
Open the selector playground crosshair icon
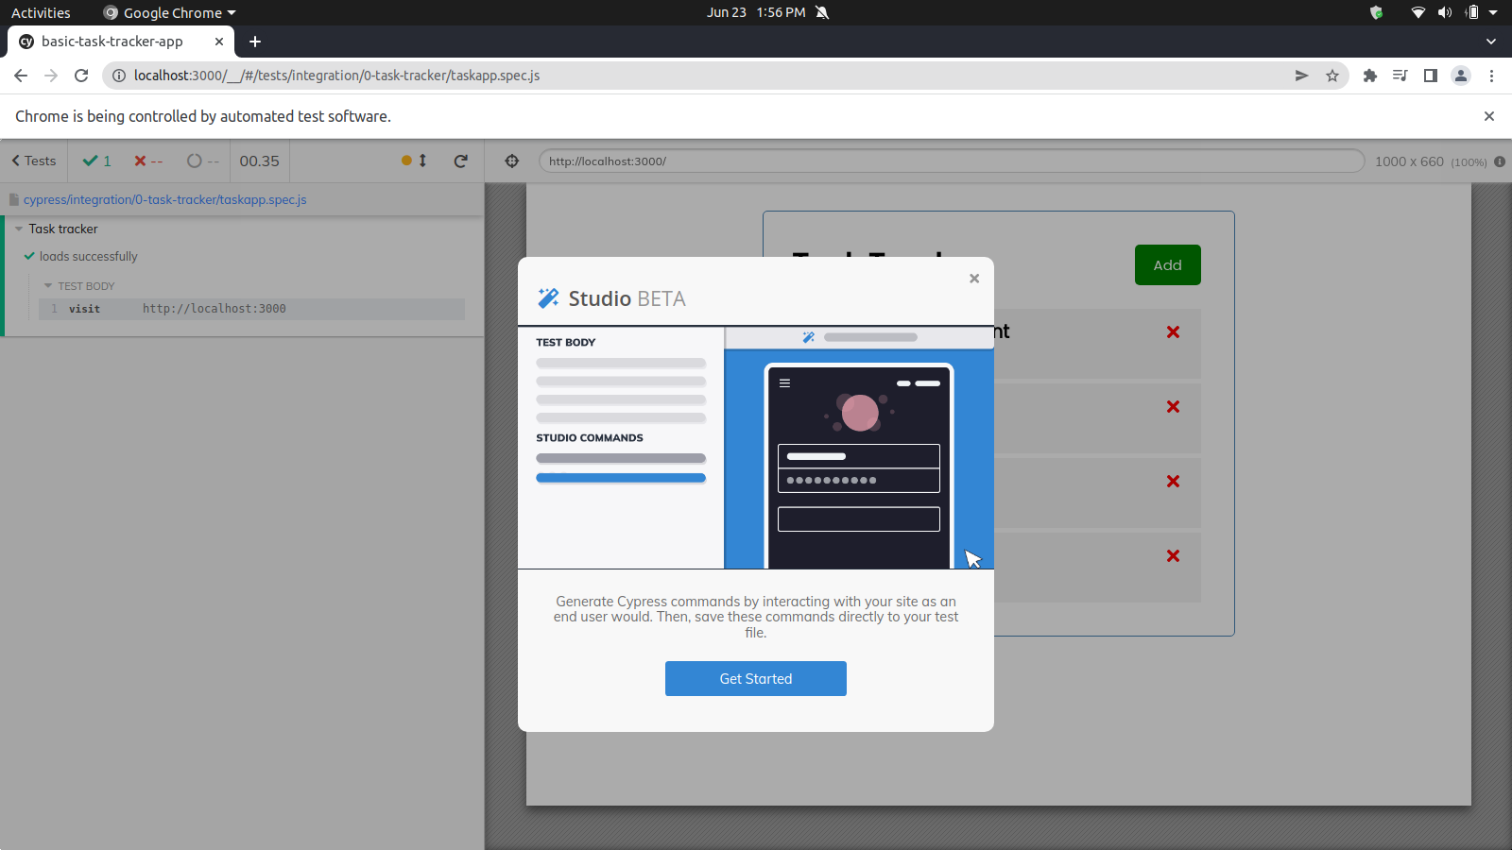pos(512,161)
